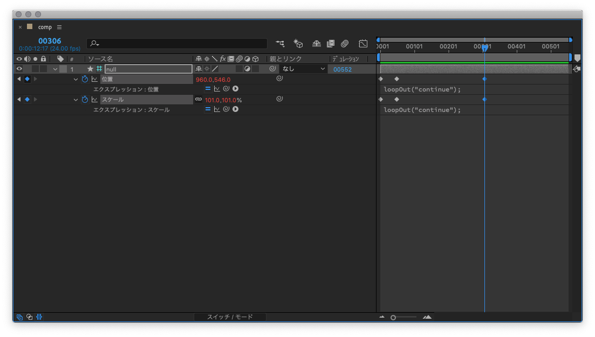This screenshot has height=337, width=595.
Task: Toggle 位置 expression enable equals sign
Action: click(208, 89)
